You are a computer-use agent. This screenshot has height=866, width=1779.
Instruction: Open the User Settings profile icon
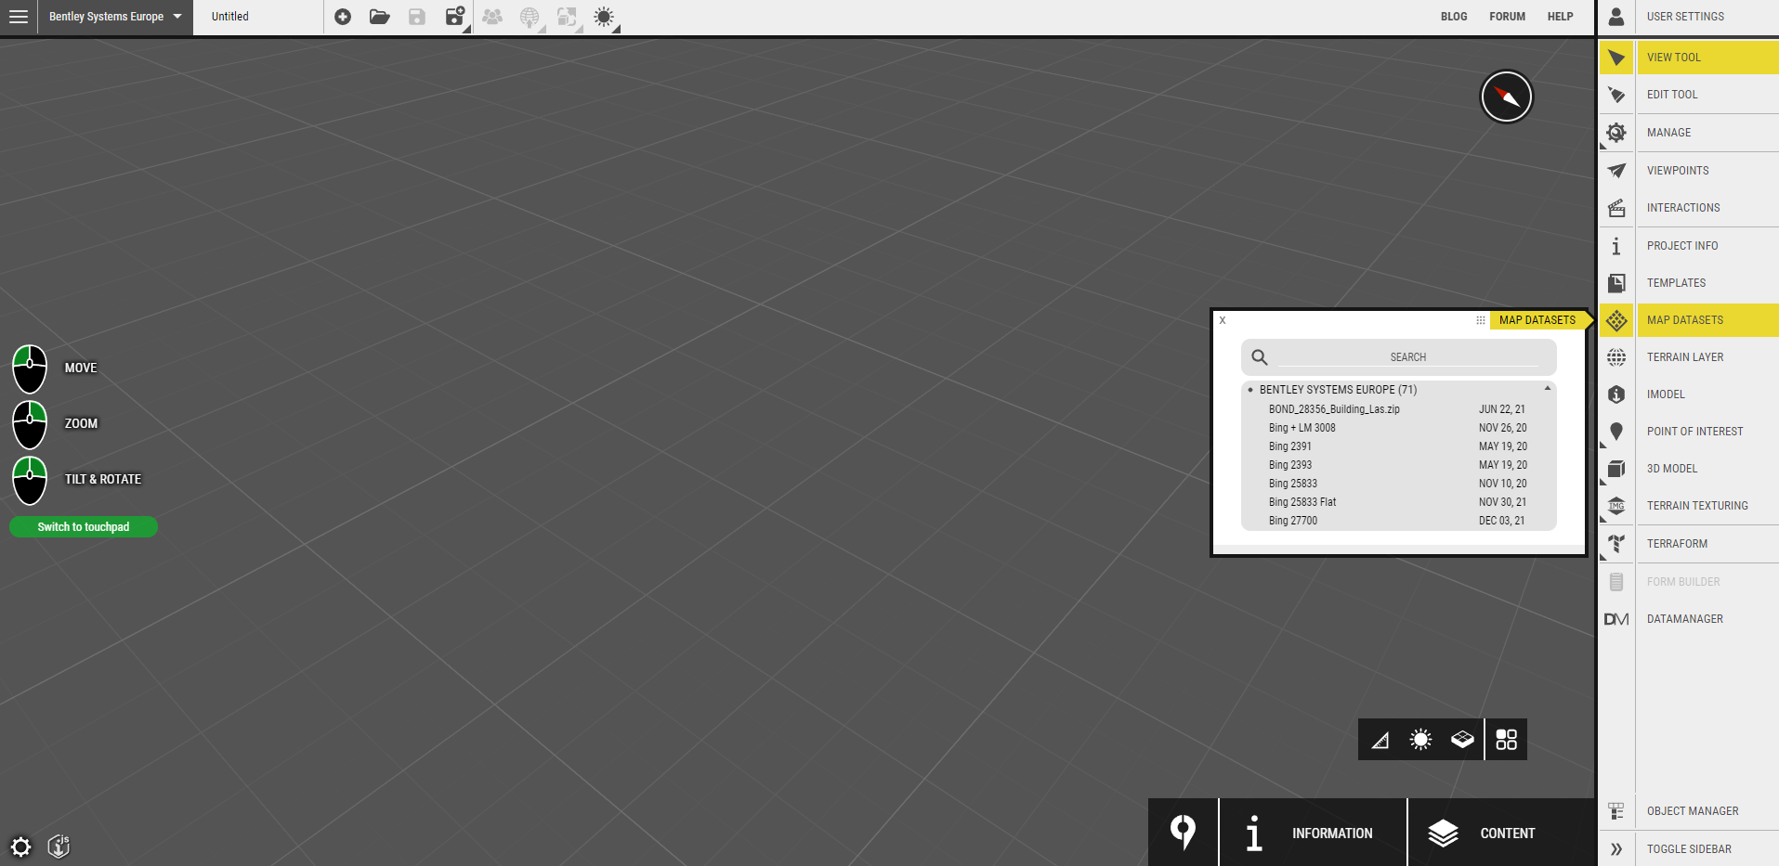pos(1616,17)
